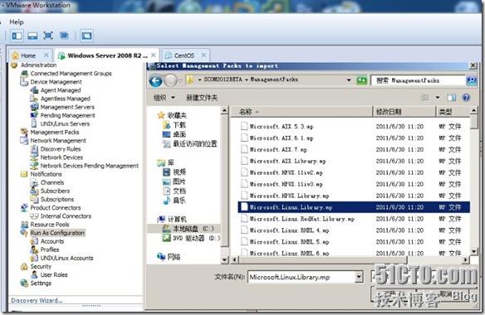This screenshot has width=485, height=315.
Task: Select Network Management node
Action: [58, 141]
